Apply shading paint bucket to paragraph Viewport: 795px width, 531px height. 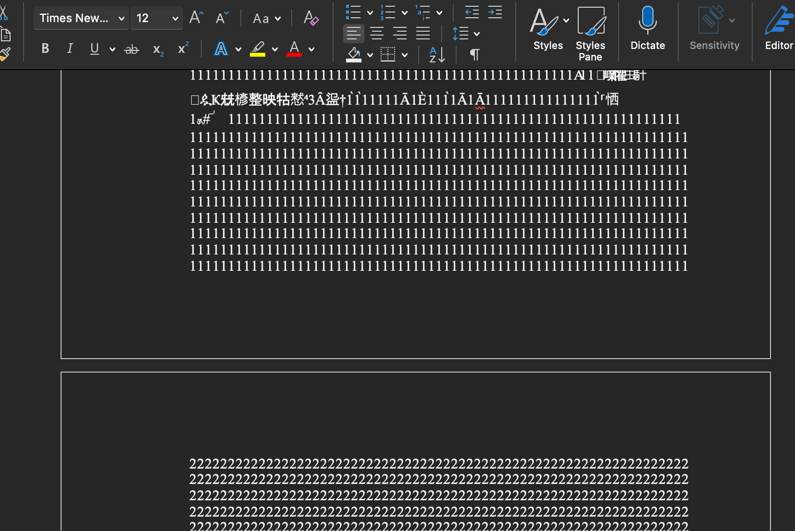pos(354,54)
